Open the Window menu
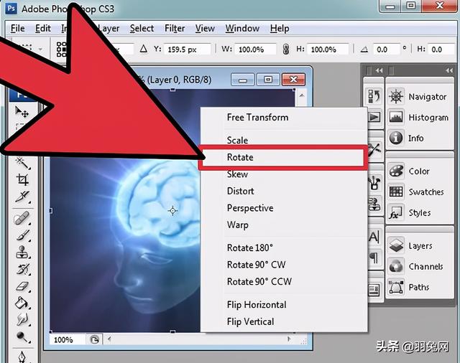 [x=242, y=29]
